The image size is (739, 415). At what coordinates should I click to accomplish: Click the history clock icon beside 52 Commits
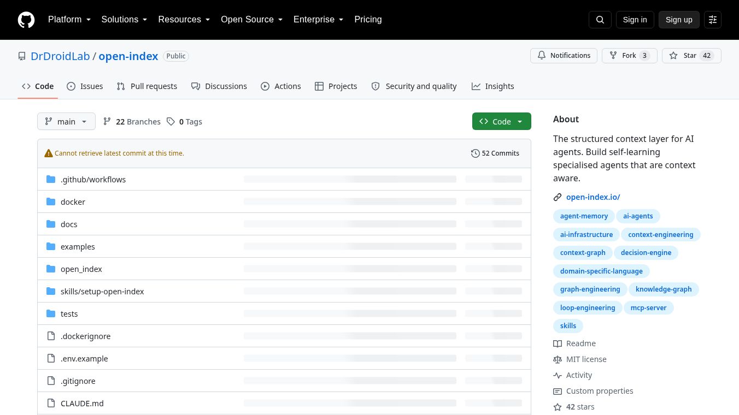476,153
